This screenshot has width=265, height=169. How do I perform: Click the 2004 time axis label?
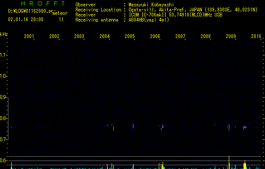pyautogui.click(x=104, y=36)
